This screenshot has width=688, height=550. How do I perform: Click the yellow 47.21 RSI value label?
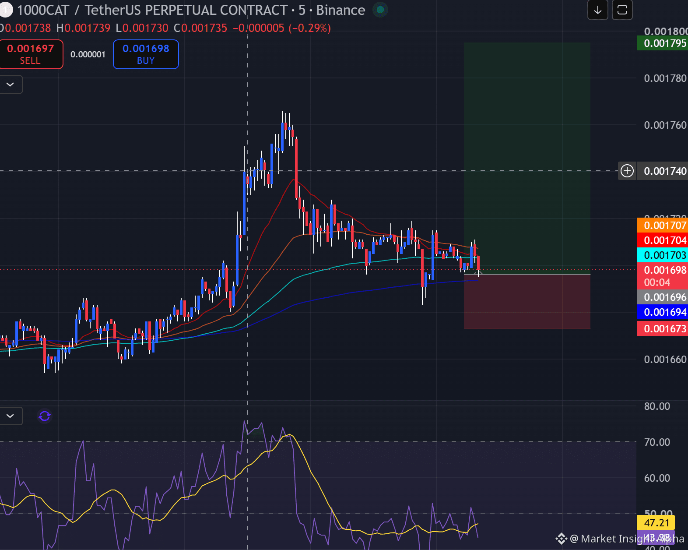pyautogui.click(x=656, y=523)
